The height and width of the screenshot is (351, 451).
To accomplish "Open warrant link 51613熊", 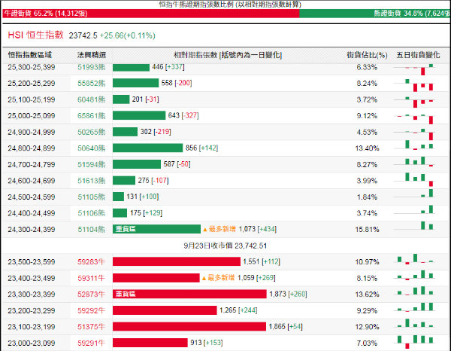I will tap(92, 181).
